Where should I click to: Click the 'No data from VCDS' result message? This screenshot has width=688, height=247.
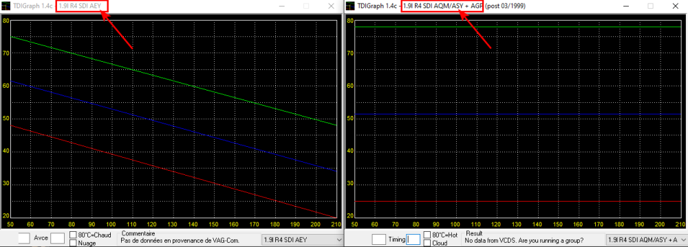pos(524,240)
